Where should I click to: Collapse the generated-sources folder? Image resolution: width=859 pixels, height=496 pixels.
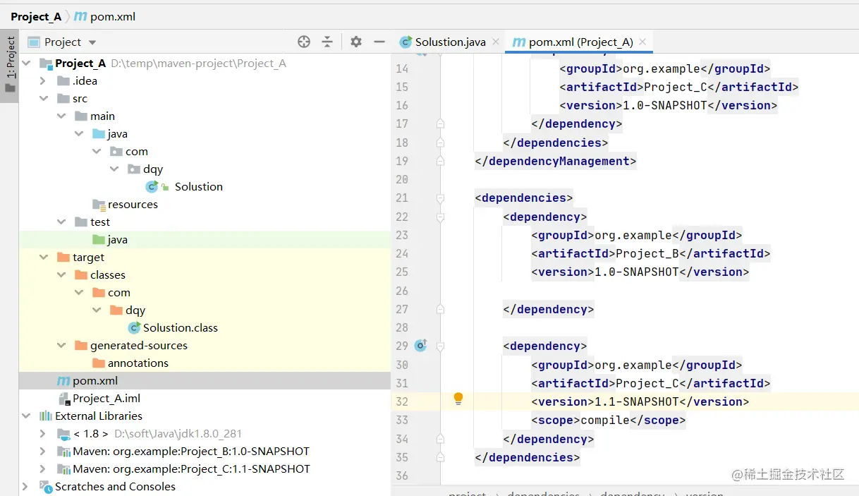click(x=61, y=345)
